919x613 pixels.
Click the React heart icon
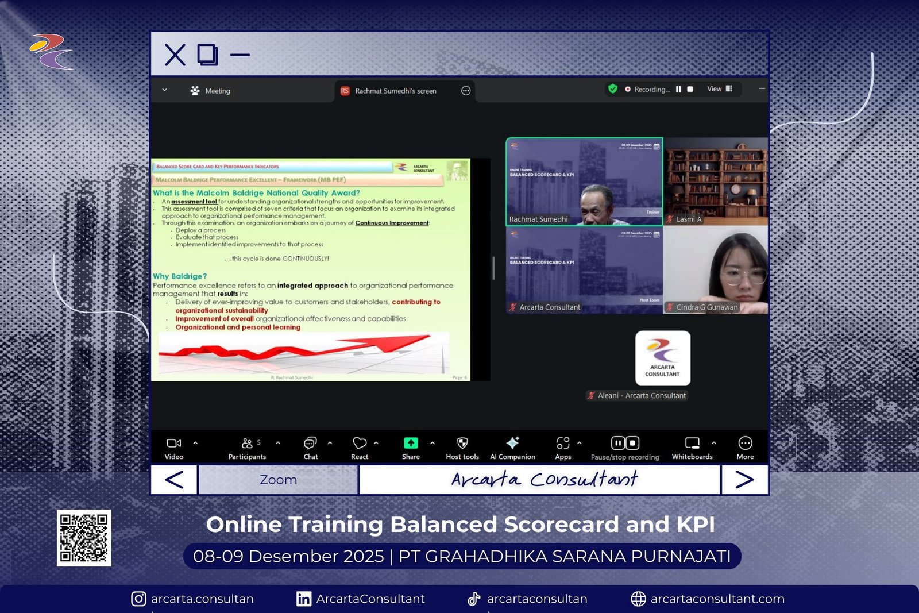360,444
